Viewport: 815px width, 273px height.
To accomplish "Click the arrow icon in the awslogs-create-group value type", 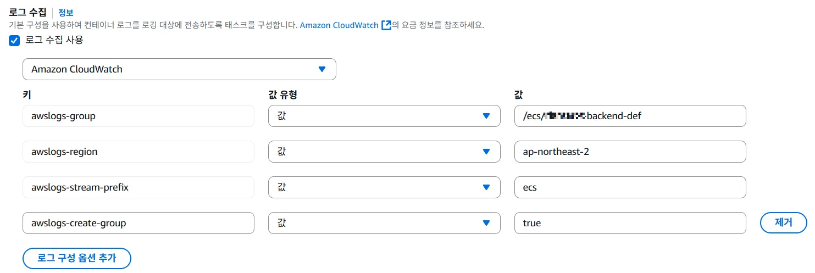I will (486, 223).
